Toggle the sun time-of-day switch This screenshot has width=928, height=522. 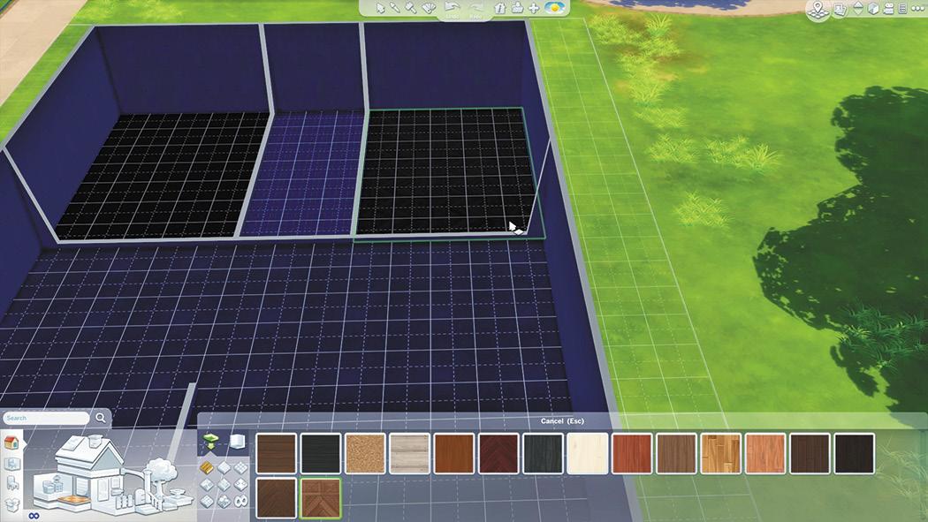(x=554, y=8)
